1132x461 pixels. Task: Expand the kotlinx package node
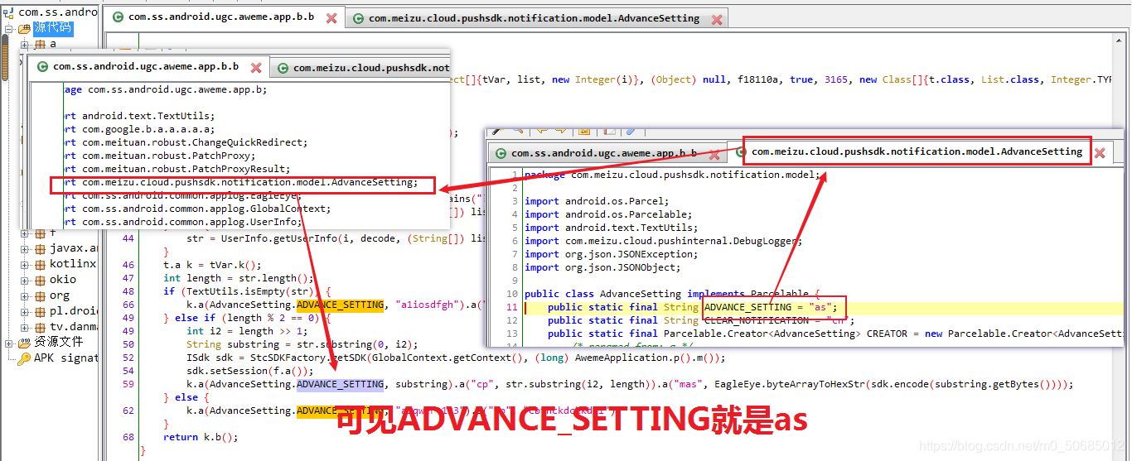click(24, 265)
